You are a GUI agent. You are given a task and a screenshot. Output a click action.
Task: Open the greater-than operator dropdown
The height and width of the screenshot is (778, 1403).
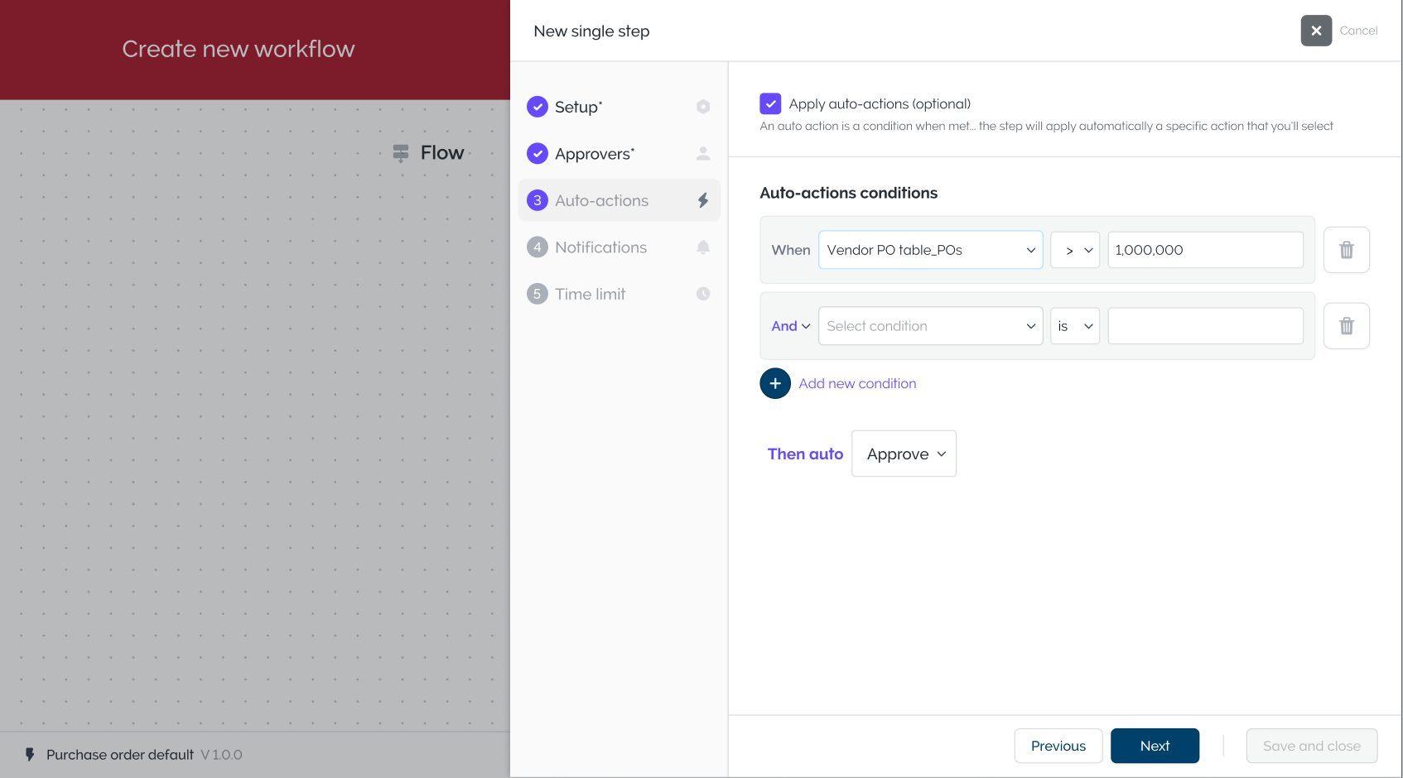click(1075, 250)
